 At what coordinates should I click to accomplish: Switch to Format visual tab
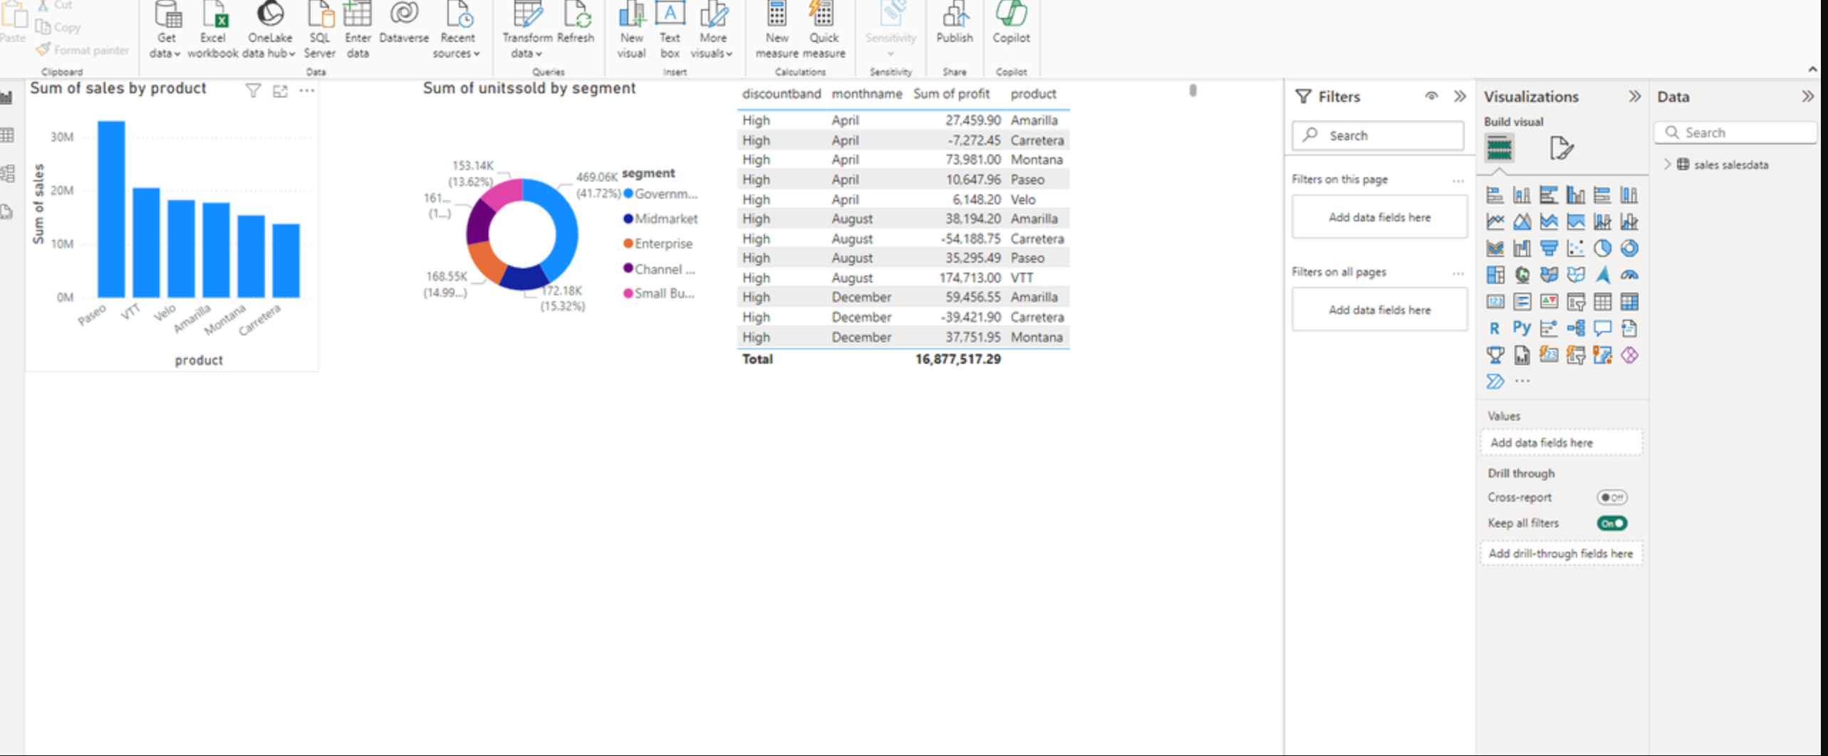1561,148
